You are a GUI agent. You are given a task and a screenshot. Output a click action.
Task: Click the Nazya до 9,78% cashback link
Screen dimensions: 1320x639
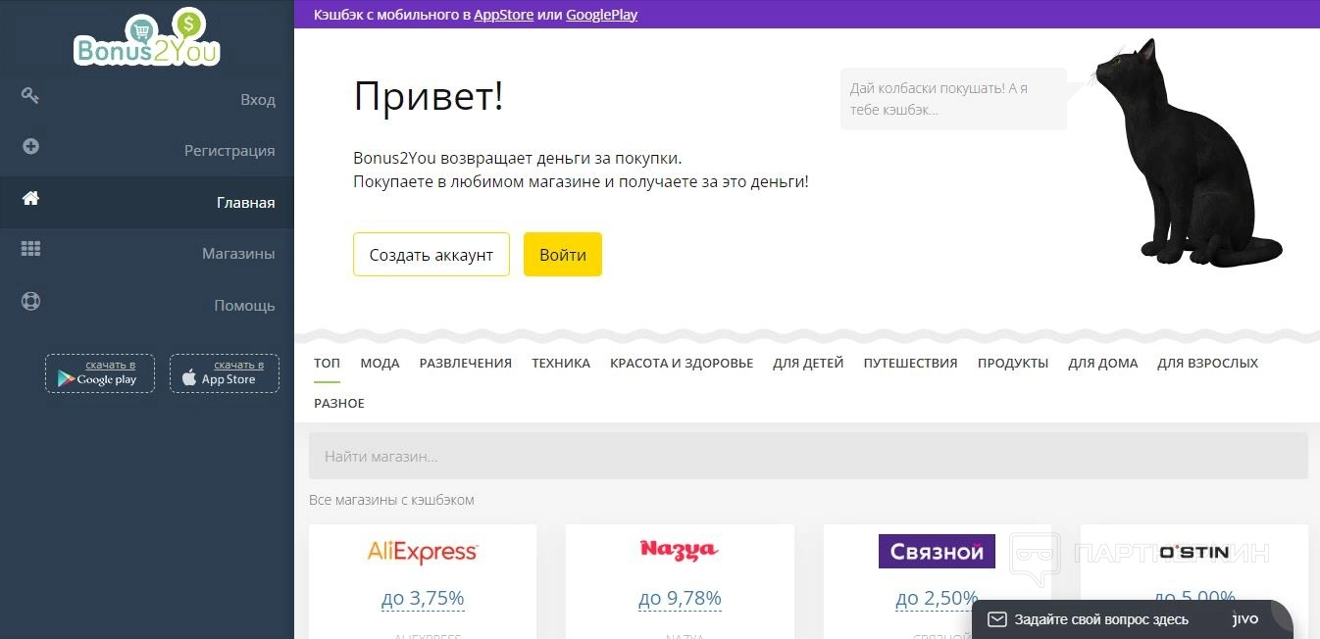click(x=680, y=598)
